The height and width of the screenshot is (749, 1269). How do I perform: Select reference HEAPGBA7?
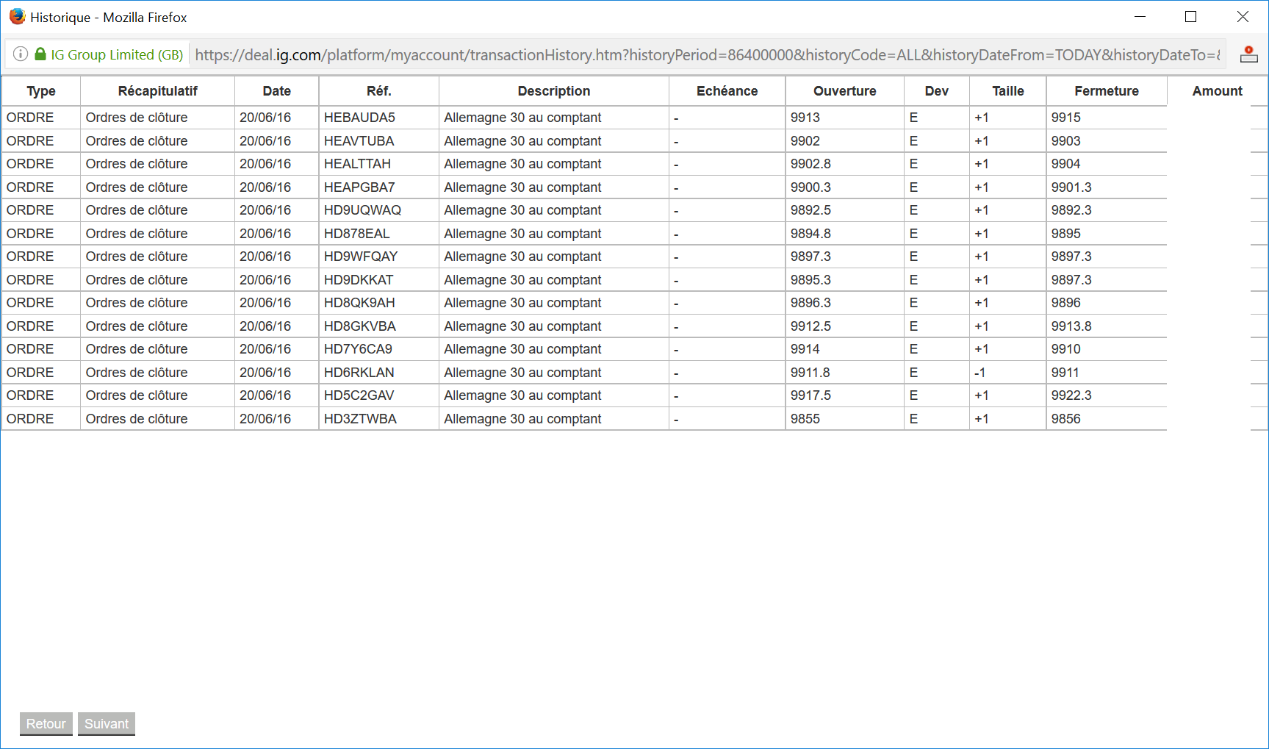click(x=359, y=187)
